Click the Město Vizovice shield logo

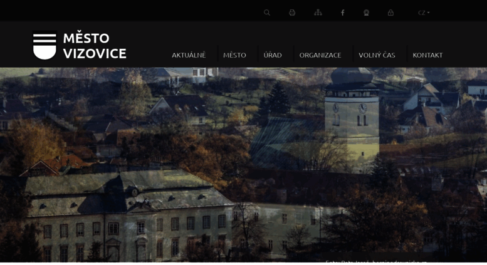45,45
